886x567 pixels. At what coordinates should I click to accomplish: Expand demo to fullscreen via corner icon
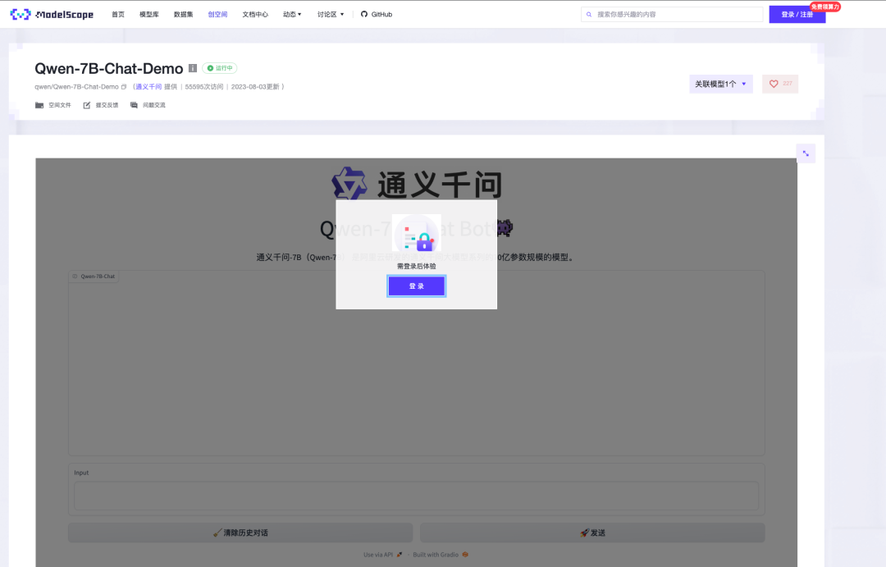point(806,153)
